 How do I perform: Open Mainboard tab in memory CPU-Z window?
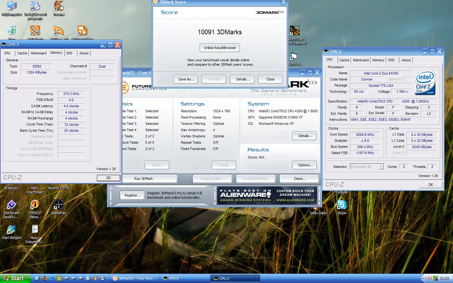point(38,53)
